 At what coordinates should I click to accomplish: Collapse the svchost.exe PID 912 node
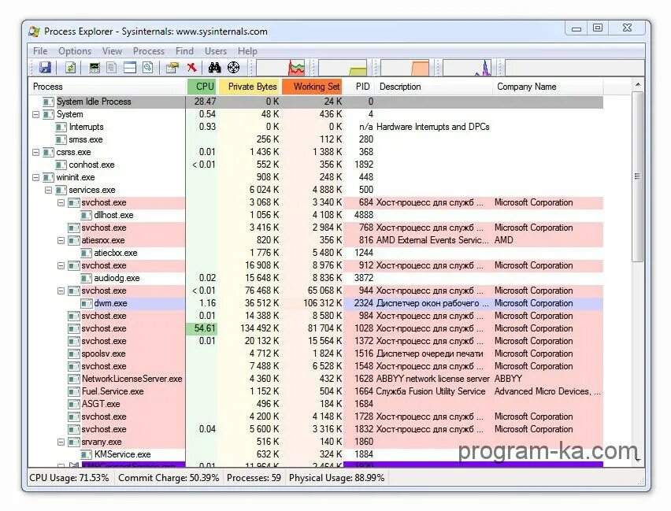61,266
